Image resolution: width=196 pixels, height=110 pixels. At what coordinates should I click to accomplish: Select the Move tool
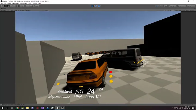(6, 6)
